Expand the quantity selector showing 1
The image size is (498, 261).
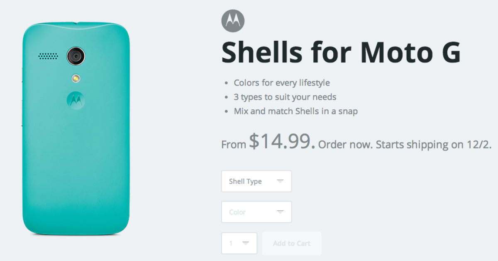(x=239, y=243)
